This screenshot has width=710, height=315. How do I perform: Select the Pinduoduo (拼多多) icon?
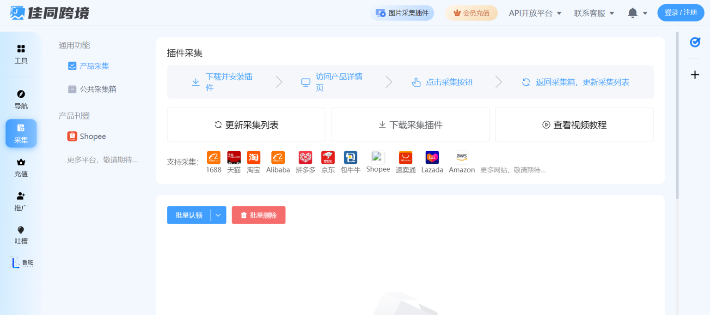(305, 158)
